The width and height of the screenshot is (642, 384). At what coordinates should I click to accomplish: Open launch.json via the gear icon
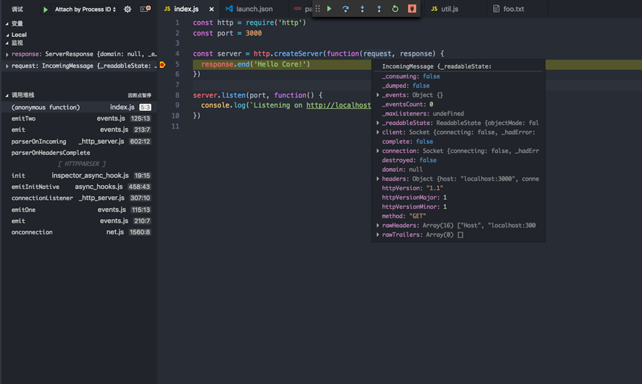[128, 9]
